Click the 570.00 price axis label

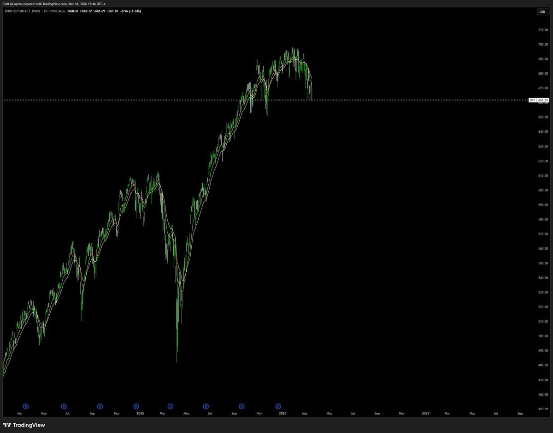point(542,234)
